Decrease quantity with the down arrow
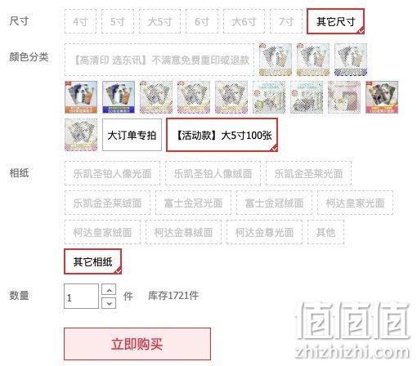This screenshot has height=366, width=417. tap(109, 303)
